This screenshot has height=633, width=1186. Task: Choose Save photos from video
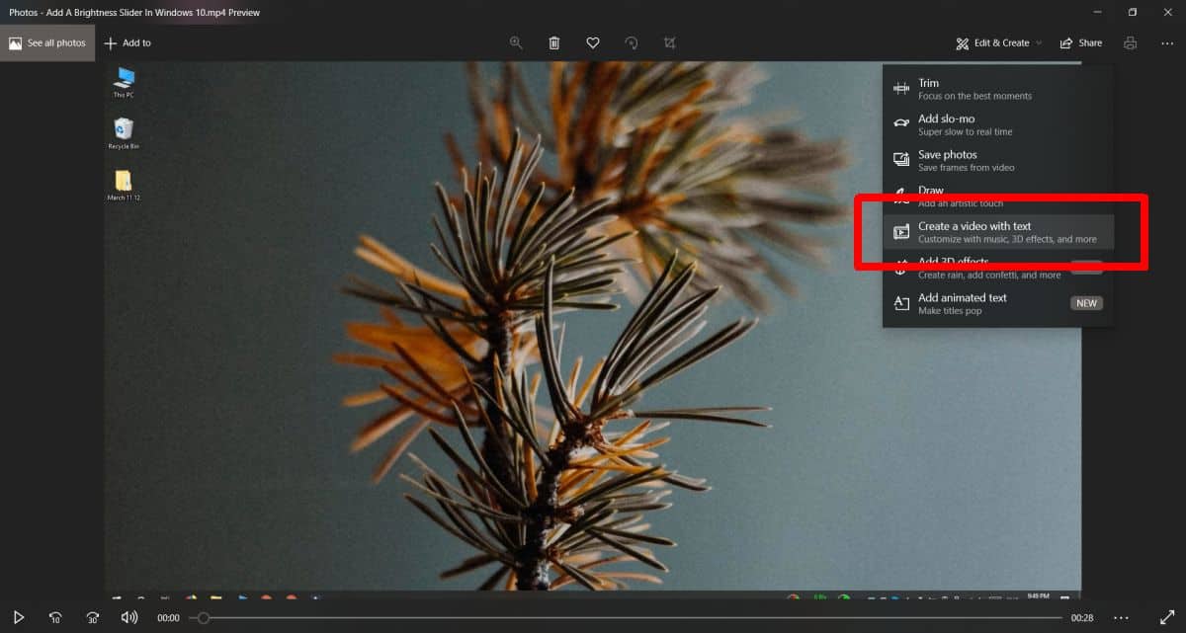998,160
